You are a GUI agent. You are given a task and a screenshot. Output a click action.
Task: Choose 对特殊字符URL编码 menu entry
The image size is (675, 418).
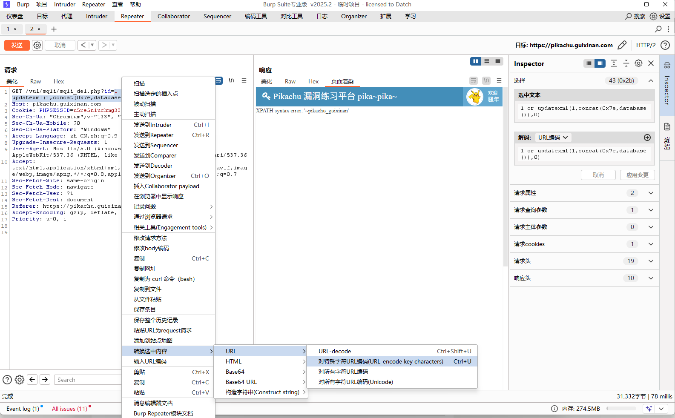click(392, 361)
